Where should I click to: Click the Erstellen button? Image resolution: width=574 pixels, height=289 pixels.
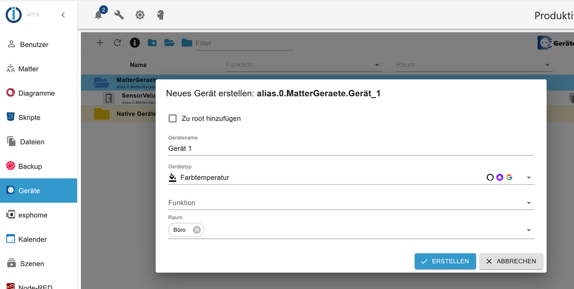445,261
